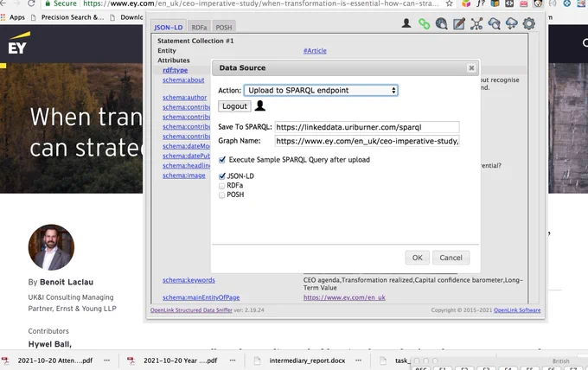Confirm with the OK button
The image size is (588, 370).
click(417, 258)
